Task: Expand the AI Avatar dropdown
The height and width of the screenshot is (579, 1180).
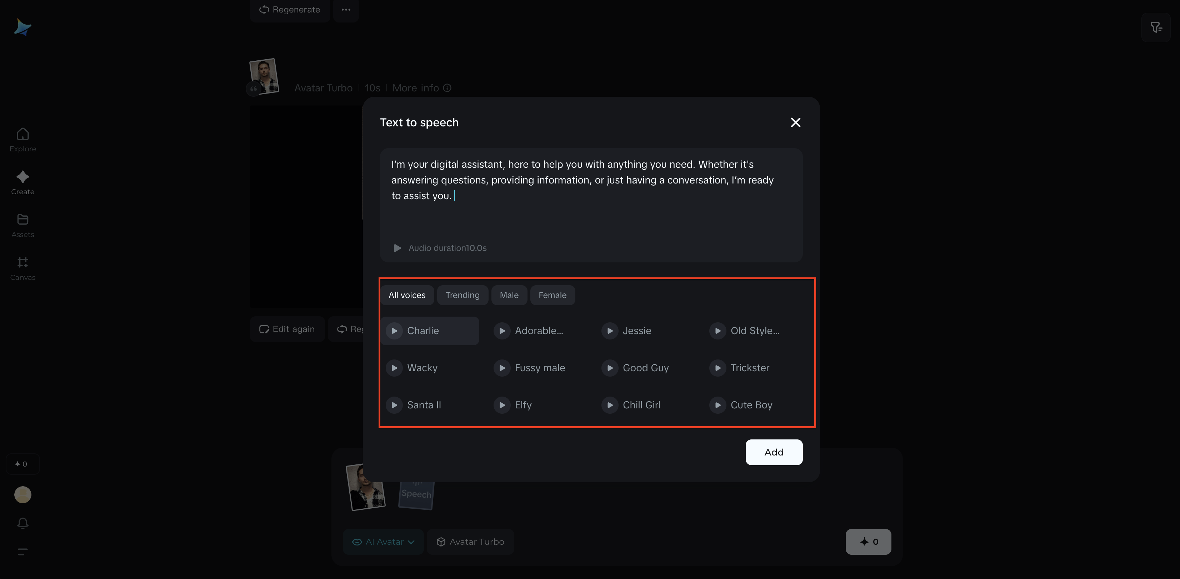Action: [383, 542]
